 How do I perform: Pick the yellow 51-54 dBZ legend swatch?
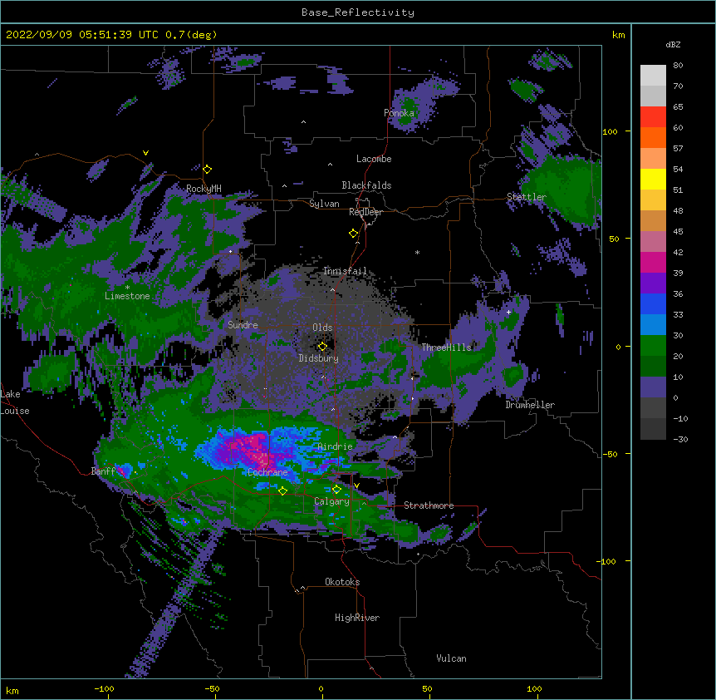653,179
